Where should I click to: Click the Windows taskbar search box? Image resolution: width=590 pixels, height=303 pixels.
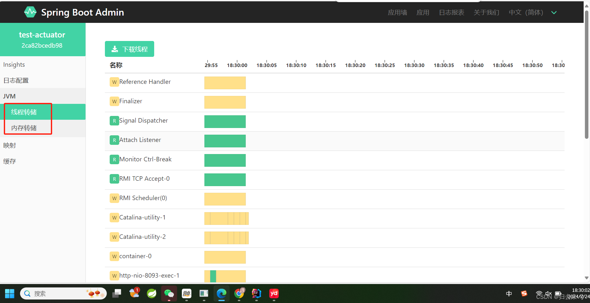pyautogui.click(x=64, y=293)
